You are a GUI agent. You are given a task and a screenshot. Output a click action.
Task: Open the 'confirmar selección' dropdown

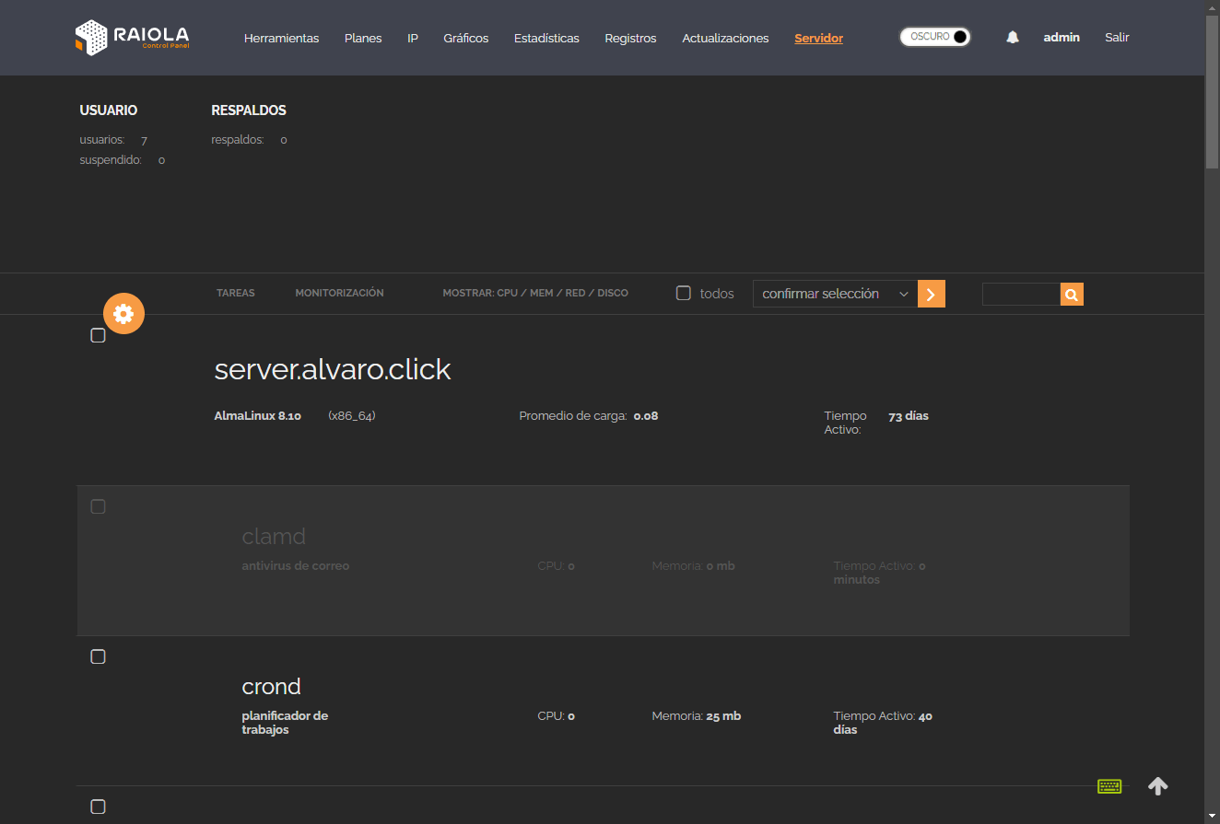(835, 294)
